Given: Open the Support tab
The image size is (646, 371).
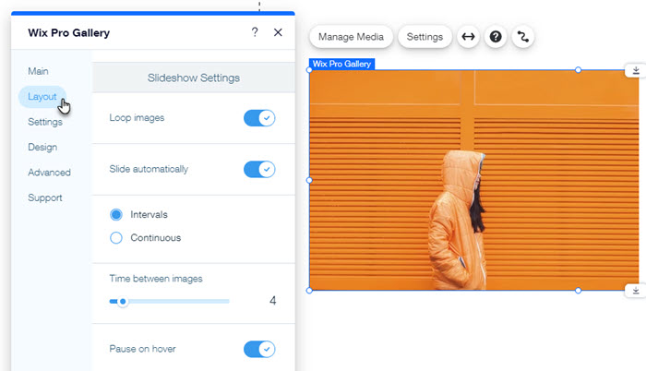Looking at the screenshot, I should pyautogui.click(x=45, y=197).
